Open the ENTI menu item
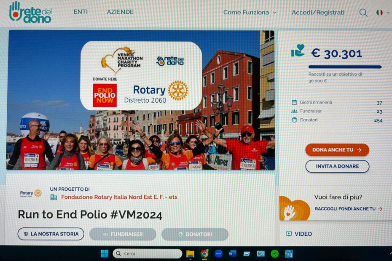Viewport: 392px width, 261px height. (81, 12)
